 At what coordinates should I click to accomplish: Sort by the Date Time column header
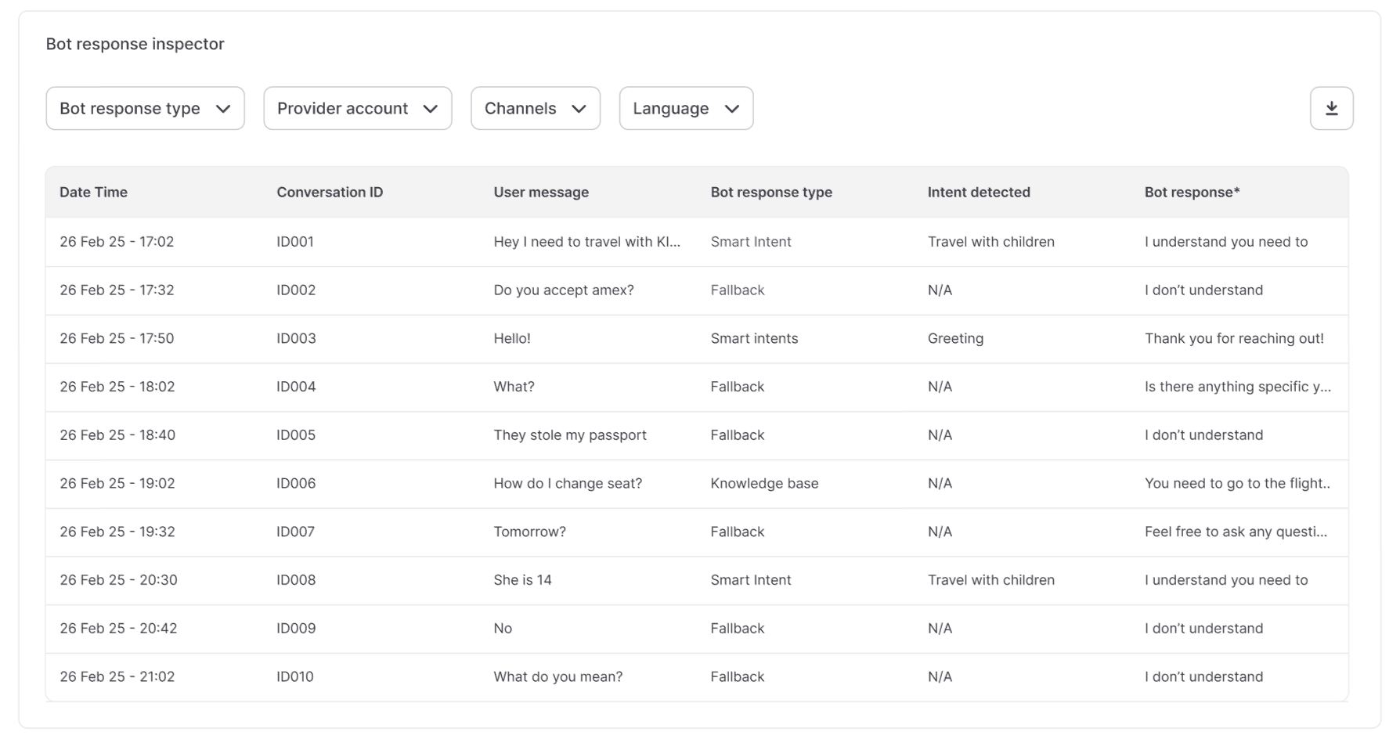[93, 192]
